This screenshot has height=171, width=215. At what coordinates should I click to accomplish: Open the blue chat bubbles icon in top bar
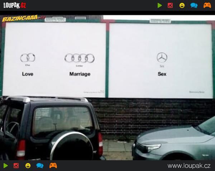coord(194,5)
